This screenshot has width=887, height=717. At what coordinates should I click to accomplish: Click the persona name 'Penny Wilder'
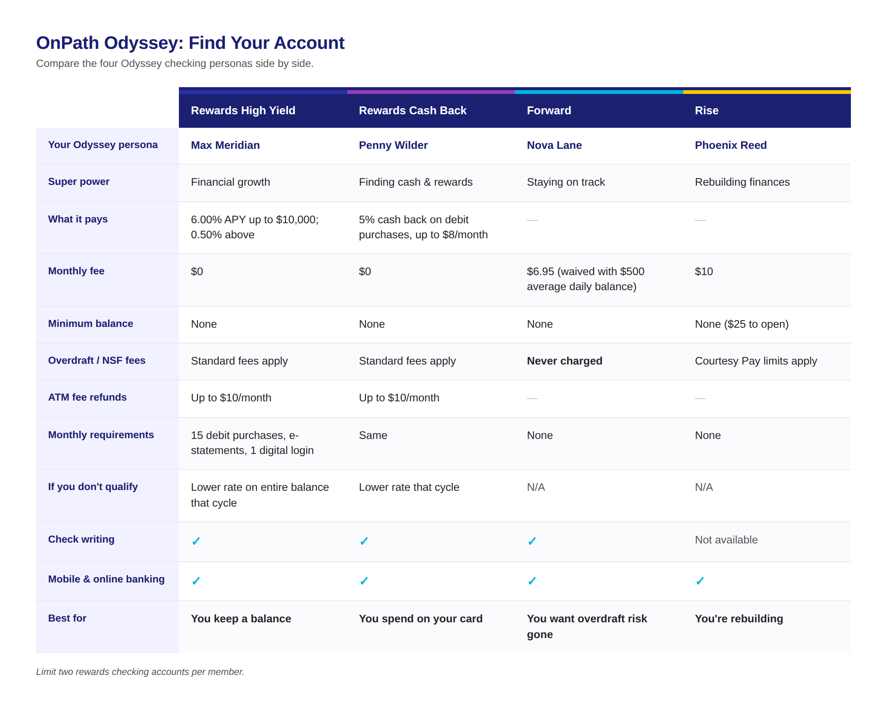click(x=393, y=145)
